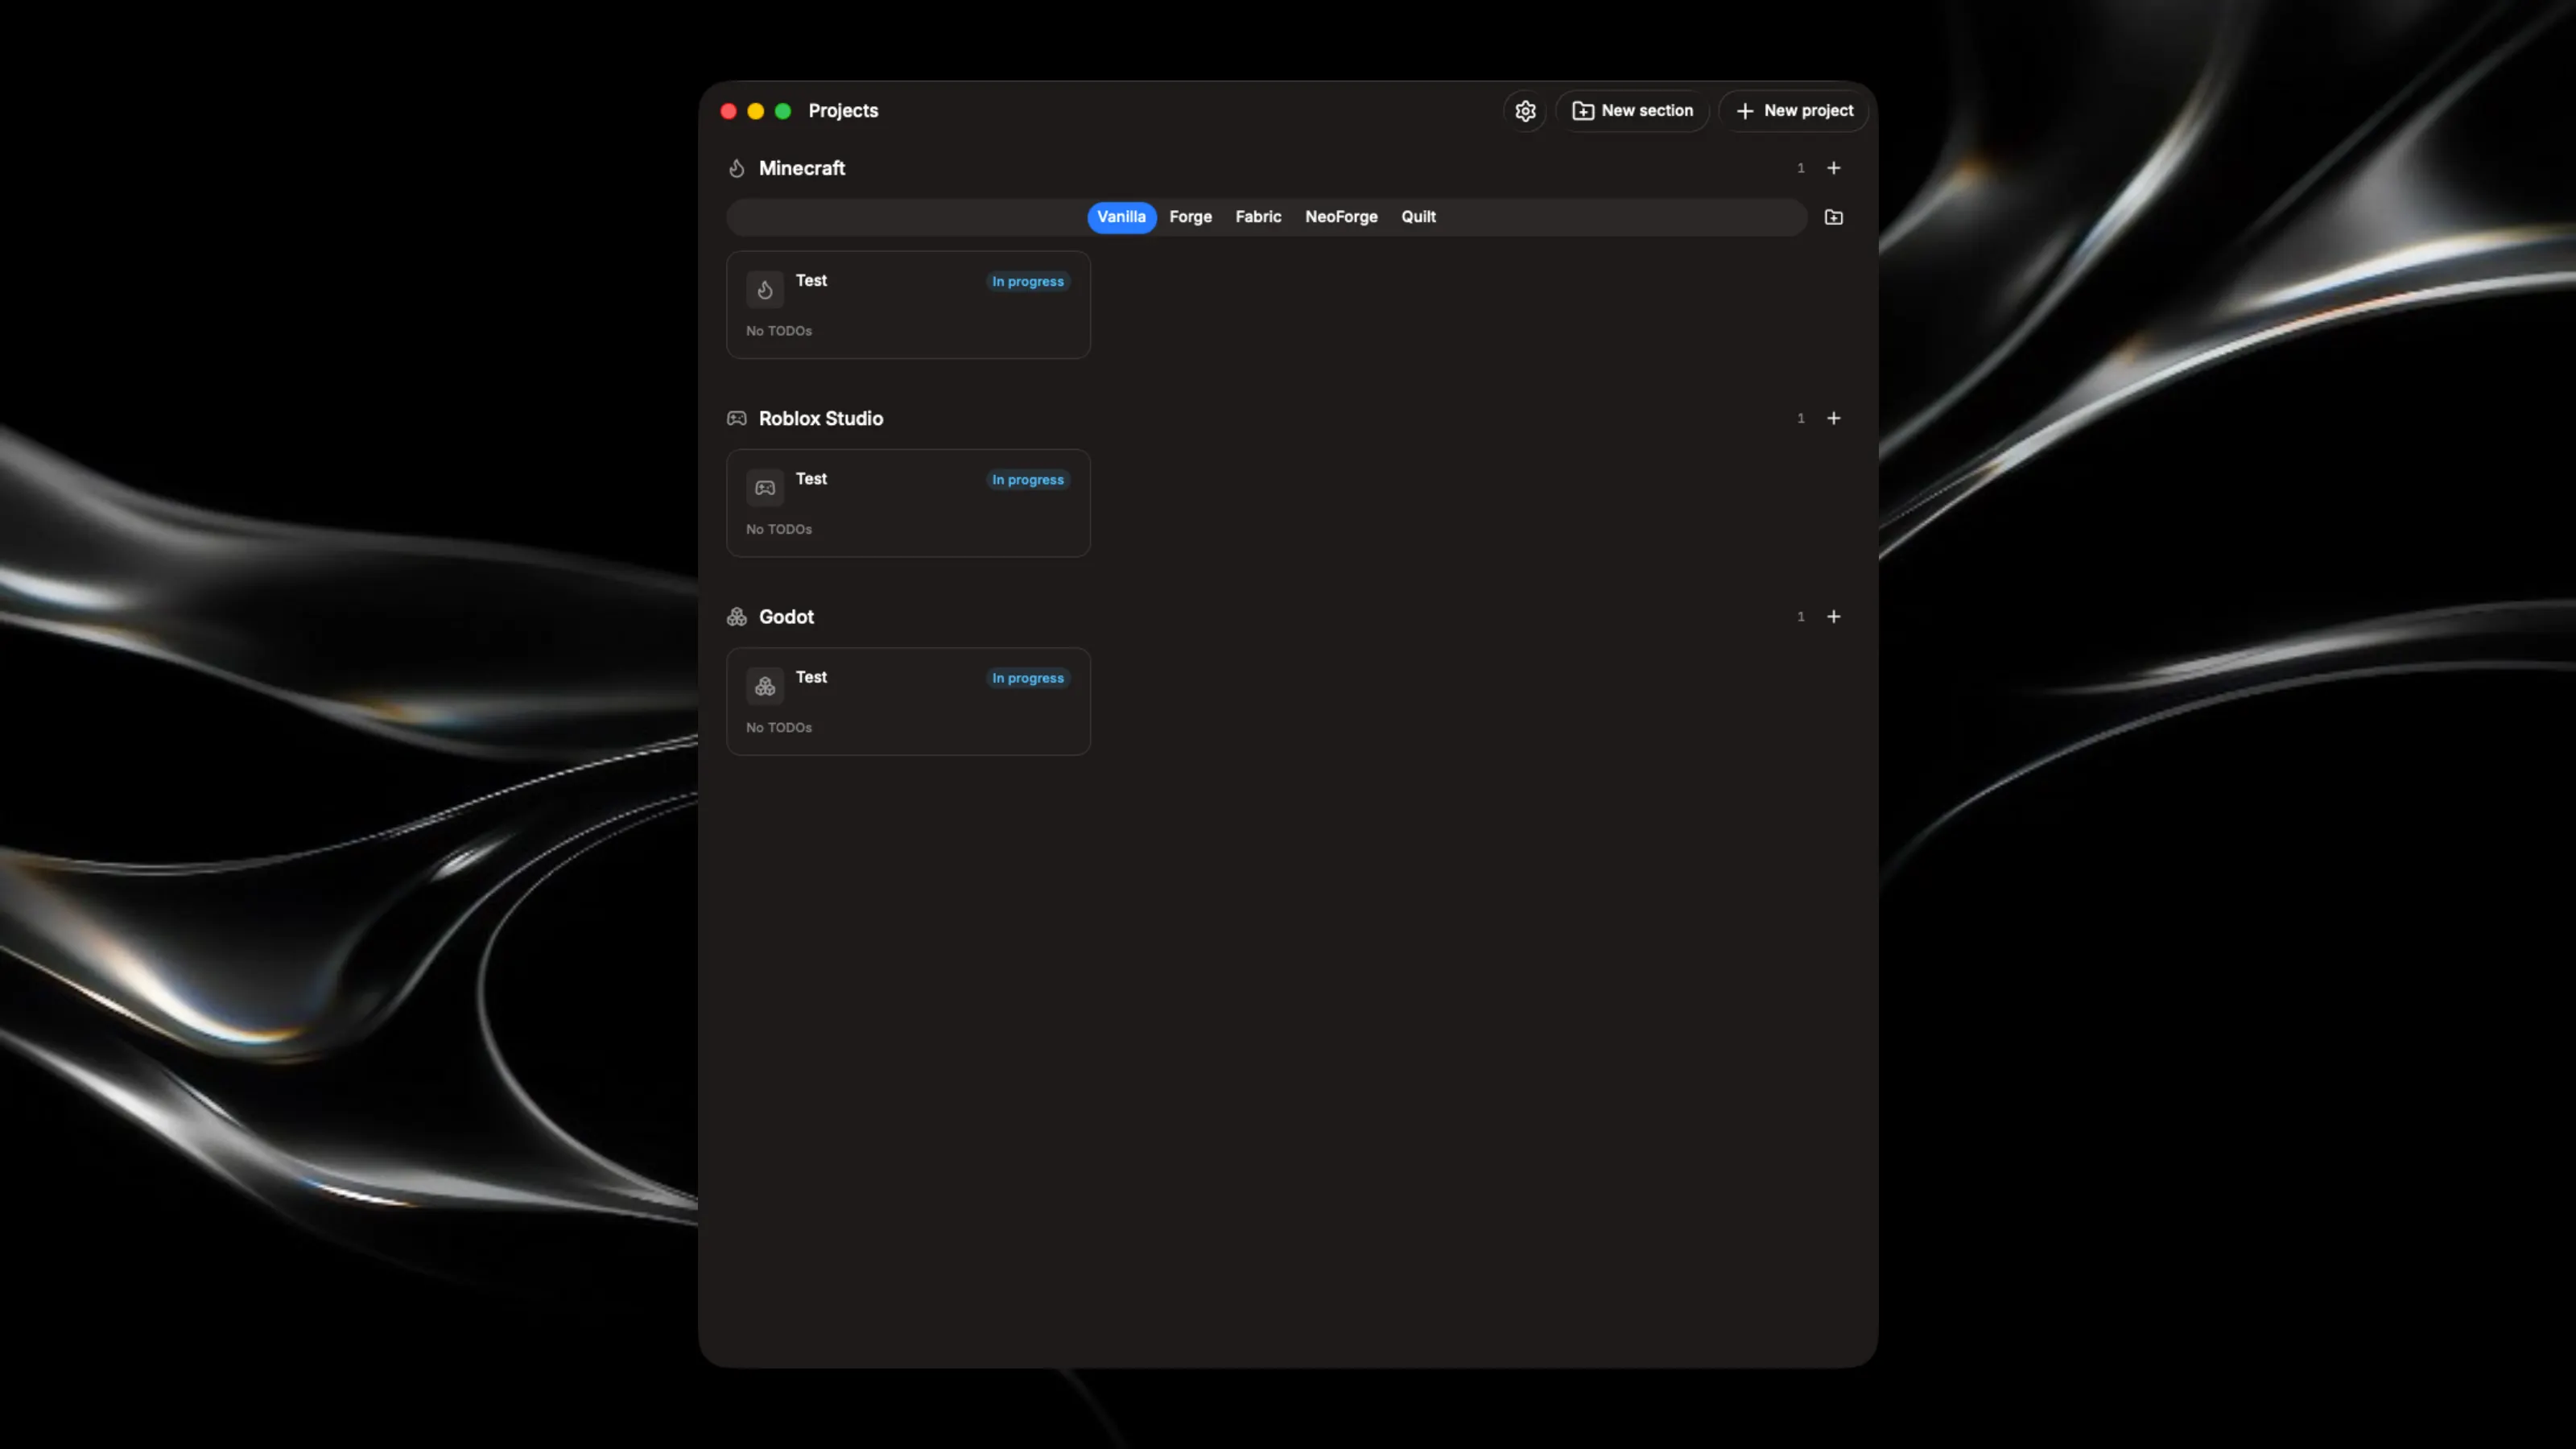The width and height of the screenshot is (2576, 1449).
Task: Add a project to the Godot section
Action: [x=1834, y=617]
